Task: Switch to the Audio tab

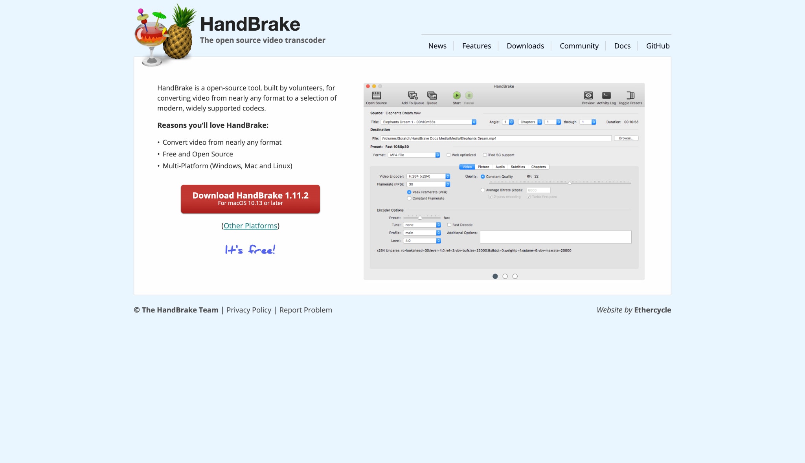Action: [x=500, y=167]
